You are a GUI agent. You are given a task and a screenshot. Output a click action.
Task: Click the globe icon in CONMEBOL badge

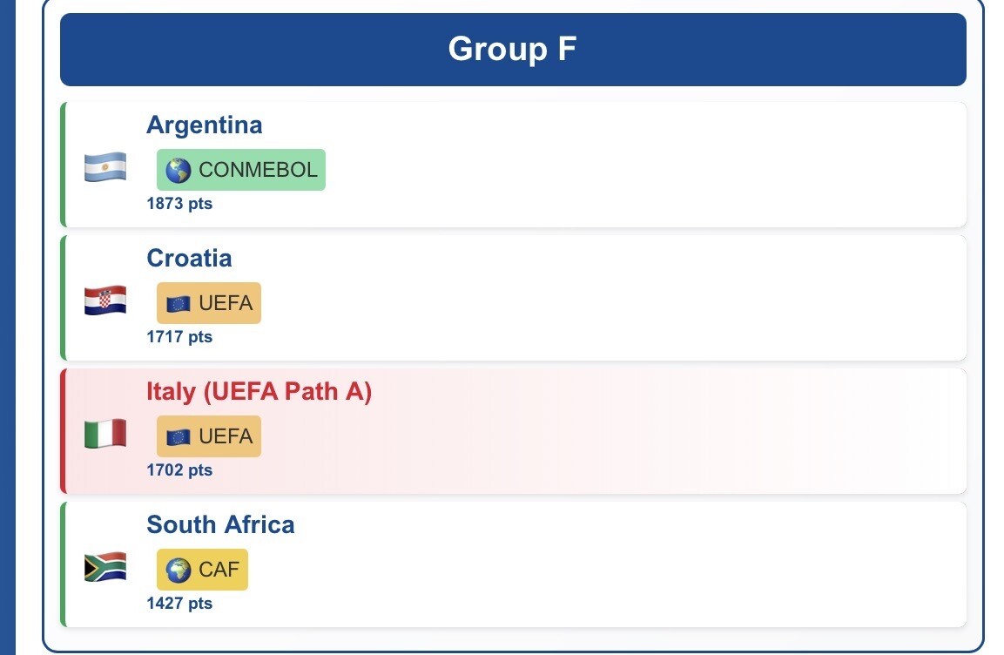pyautogui.click(x=179, y=171)
